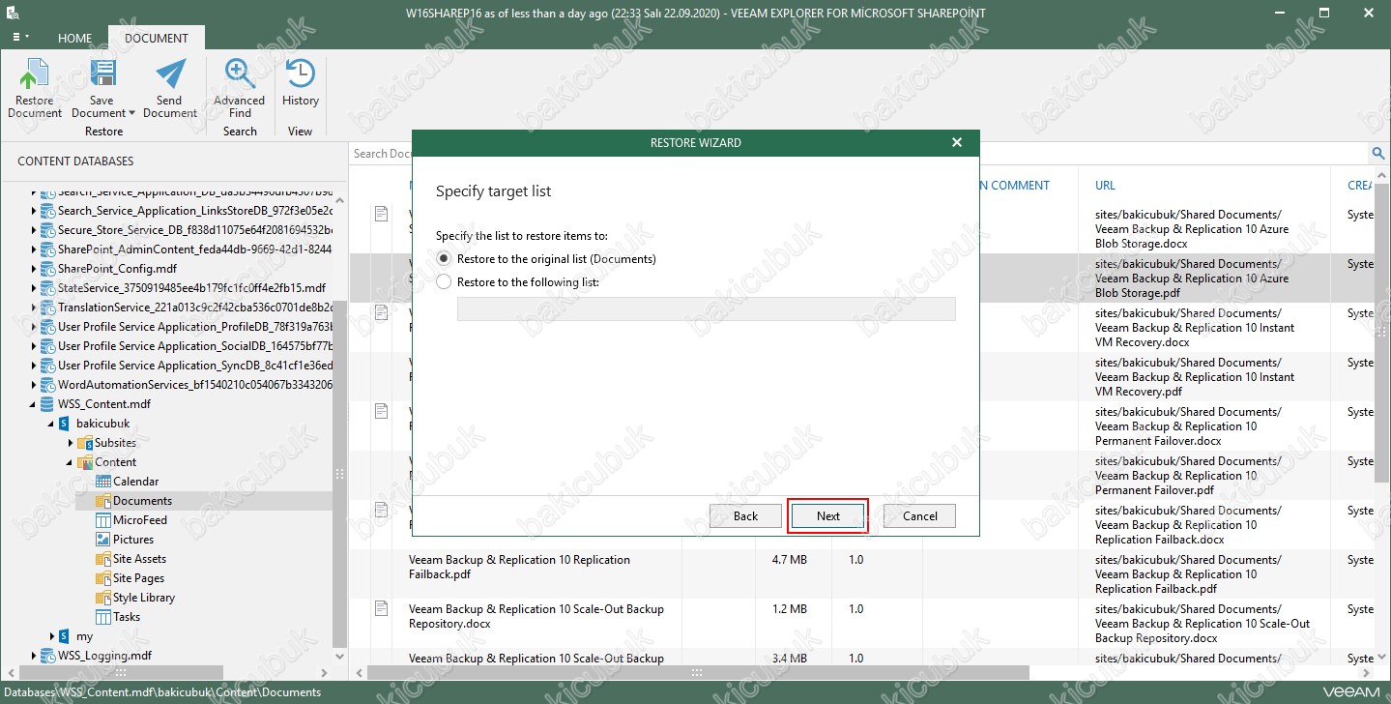Expand the WSS_Logging.mdf node
Screen dimensions: 1391x704
coord(34,656)
